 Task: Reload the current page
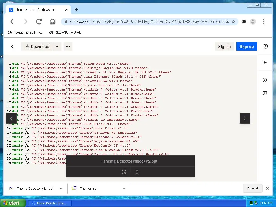pyautogui.click(x=39, y=22)
